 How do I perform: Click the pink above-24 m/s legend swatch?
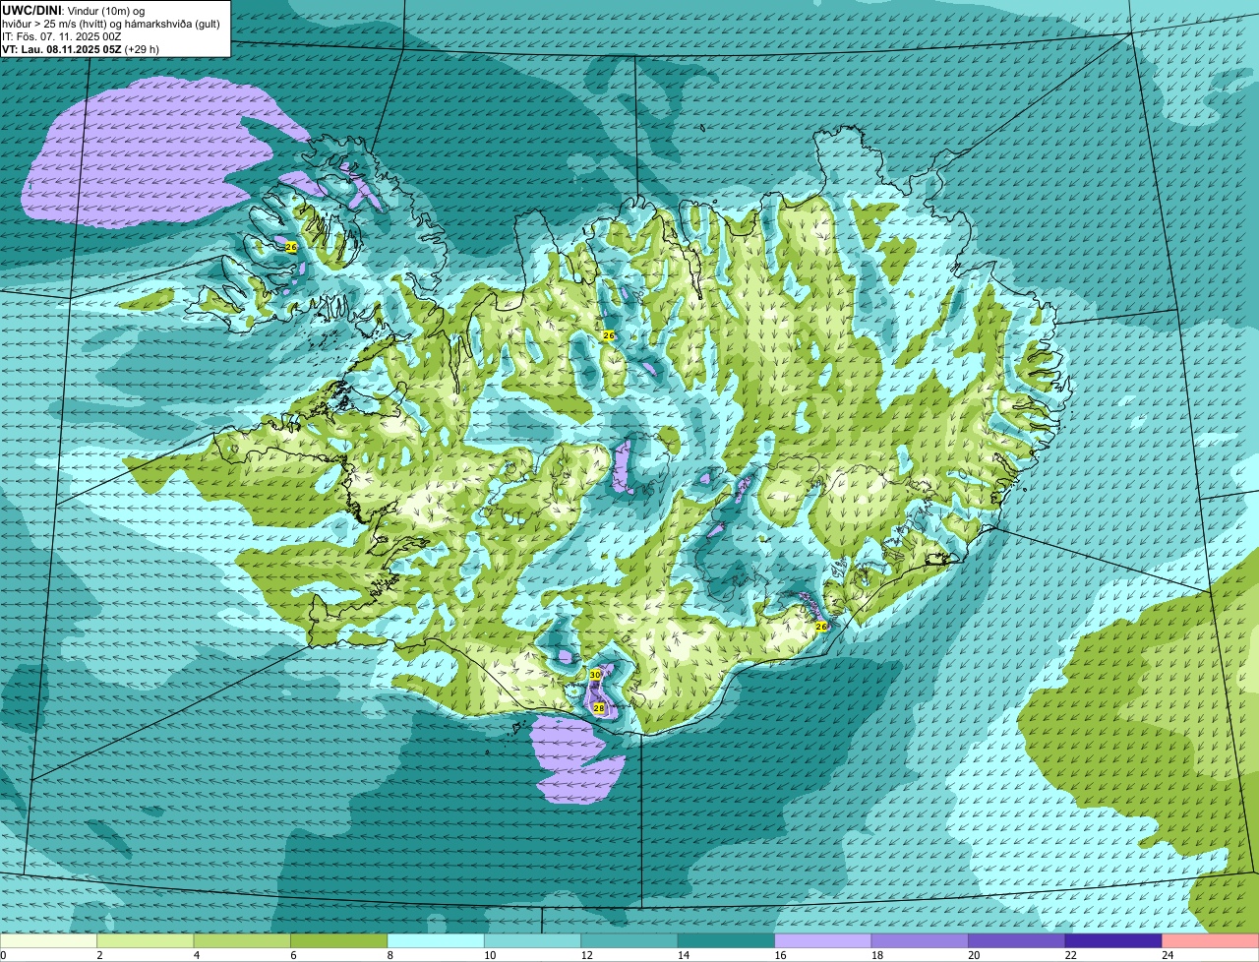1210,941
